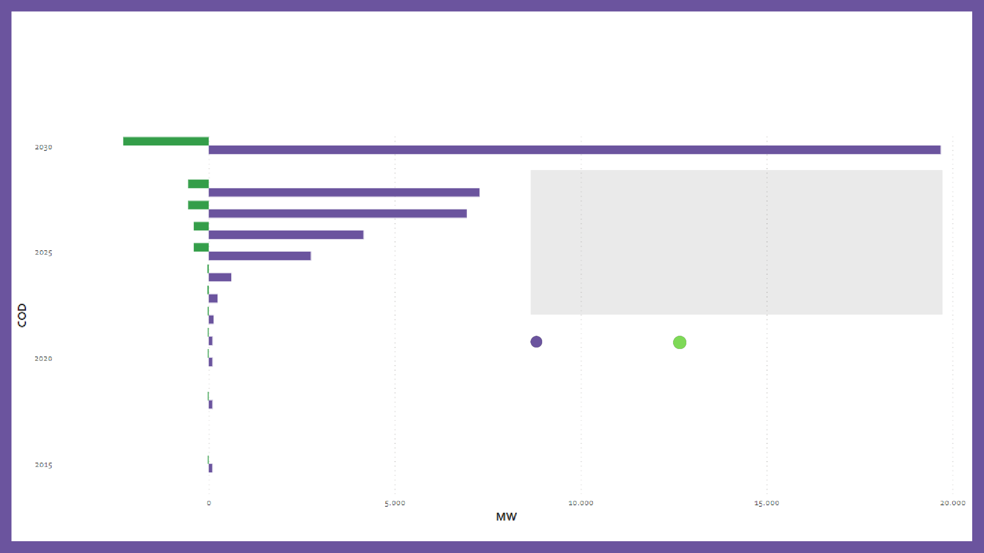
Task: Click the 0 x-axis tick label
Action: click(x=209, y=503)
